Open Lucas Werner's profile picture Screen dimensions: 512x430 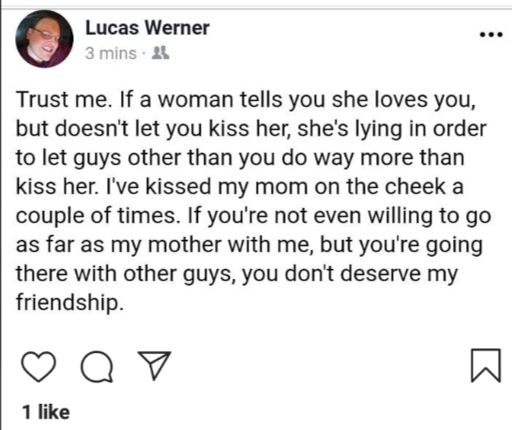pos(44,38)
